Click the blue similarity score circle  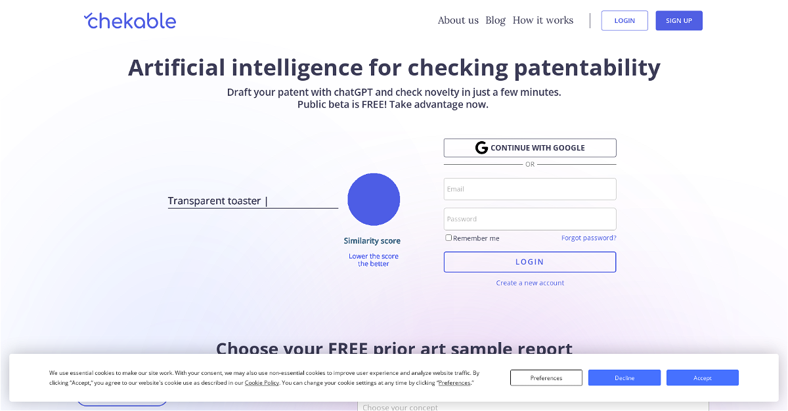tap(374, 200)
